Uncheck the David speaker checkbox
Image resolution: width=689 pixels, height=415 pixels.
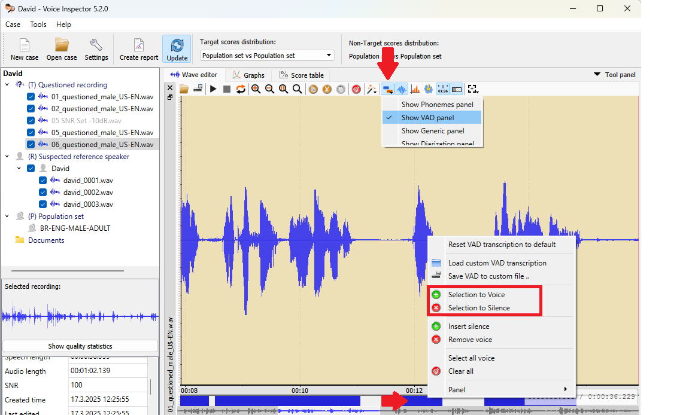click(31, 168)
